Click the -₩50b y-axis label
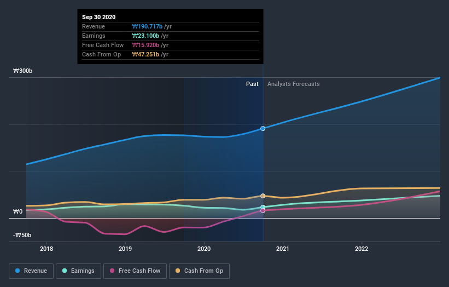The width and height of the screenshot is (449, 287). click(22, 235)
